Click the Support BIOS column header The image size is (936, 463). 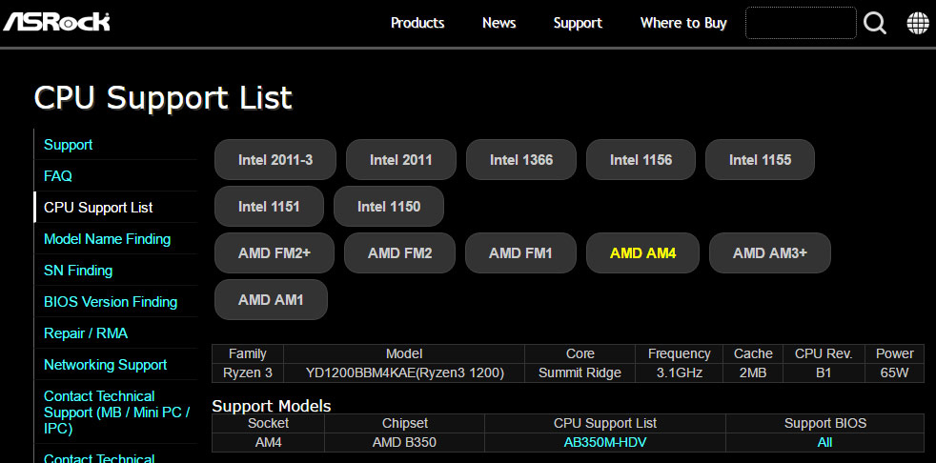pos(825,423)
